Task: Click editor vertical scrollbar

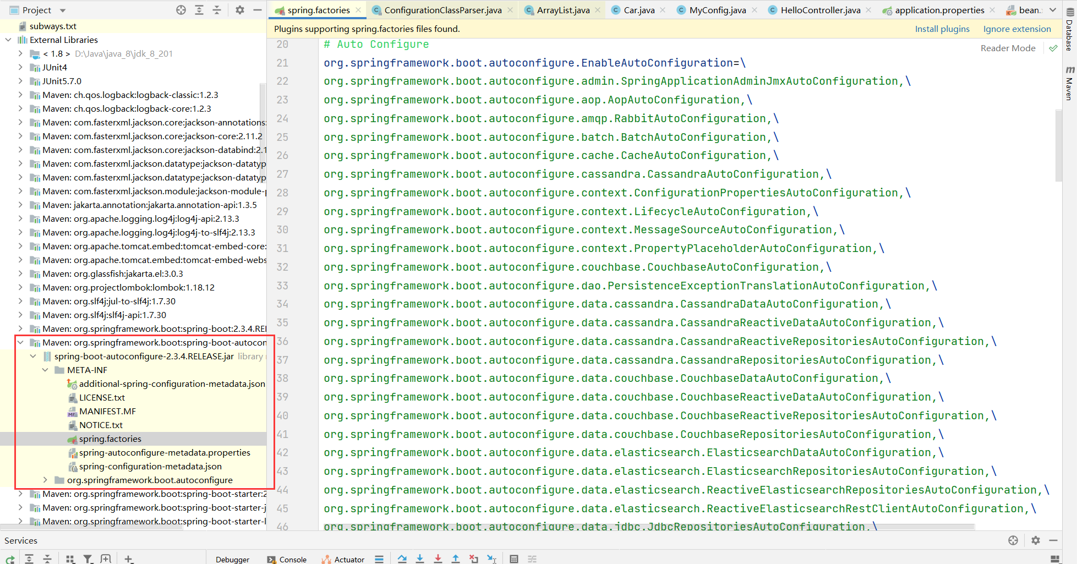Action: pos(1058,145)
